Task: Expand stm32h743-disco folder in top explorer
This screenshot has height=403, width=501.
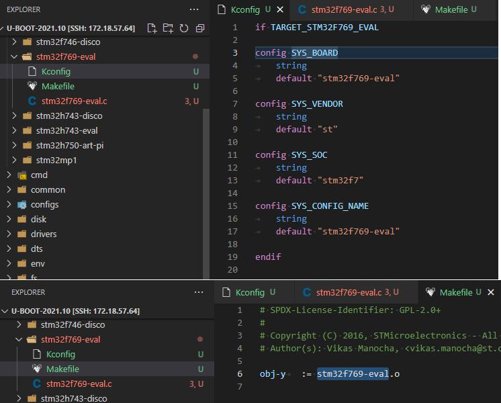Action: pyautogui.click(x=14, y=116)
